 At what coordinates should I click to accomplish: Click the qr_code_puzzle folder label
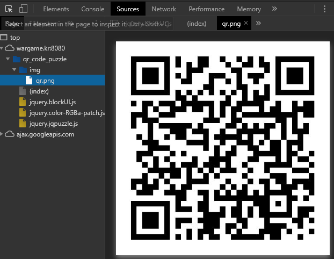tap(45, 59)
